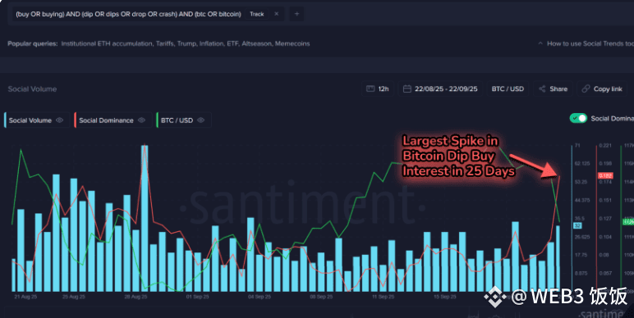Add a new query with plus icon
This screenshot has width=634, height=318.
pyautogui.click(x=296, y=14)
